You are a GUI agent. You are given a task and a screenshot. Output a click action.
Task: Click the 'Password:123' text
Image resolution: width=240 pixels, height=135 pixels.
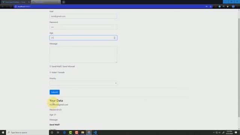point(55,109)
